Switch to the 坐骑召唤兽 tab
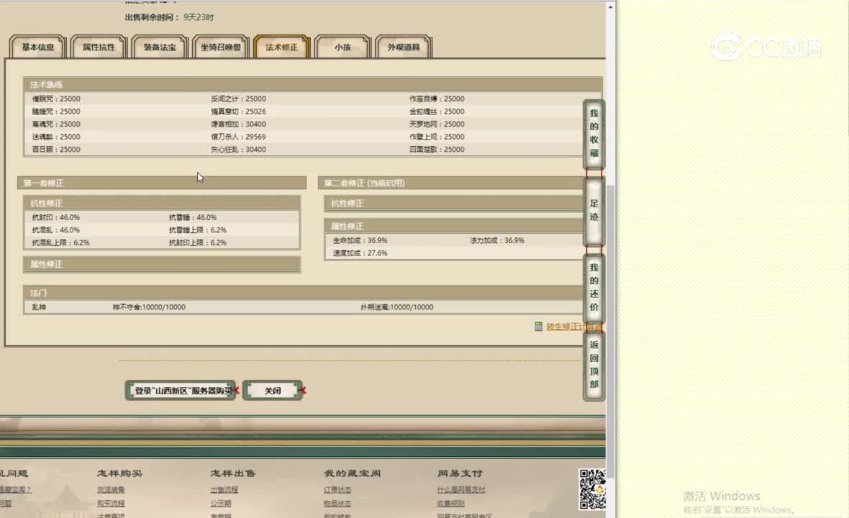The image size is (849, 518). [221, 47]
